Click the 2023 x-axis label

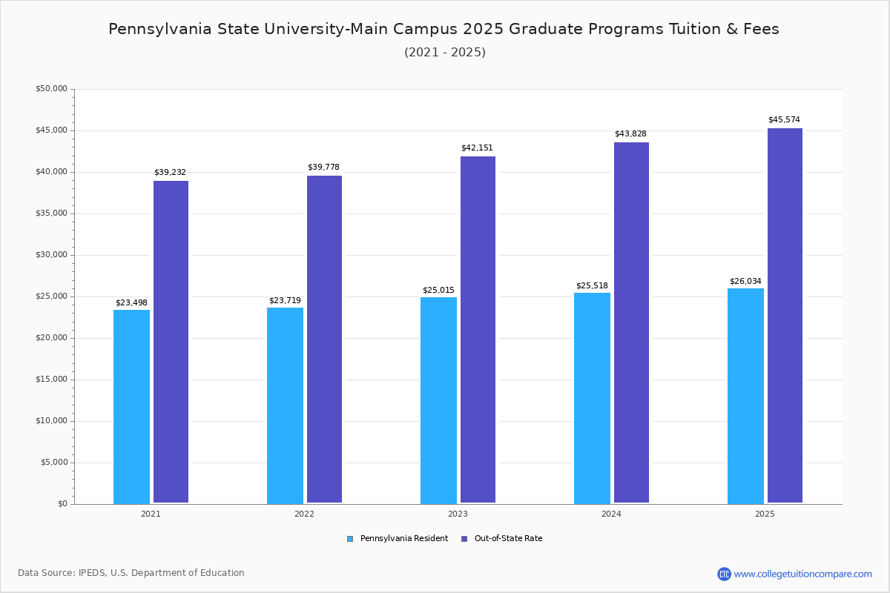(458, 514)
